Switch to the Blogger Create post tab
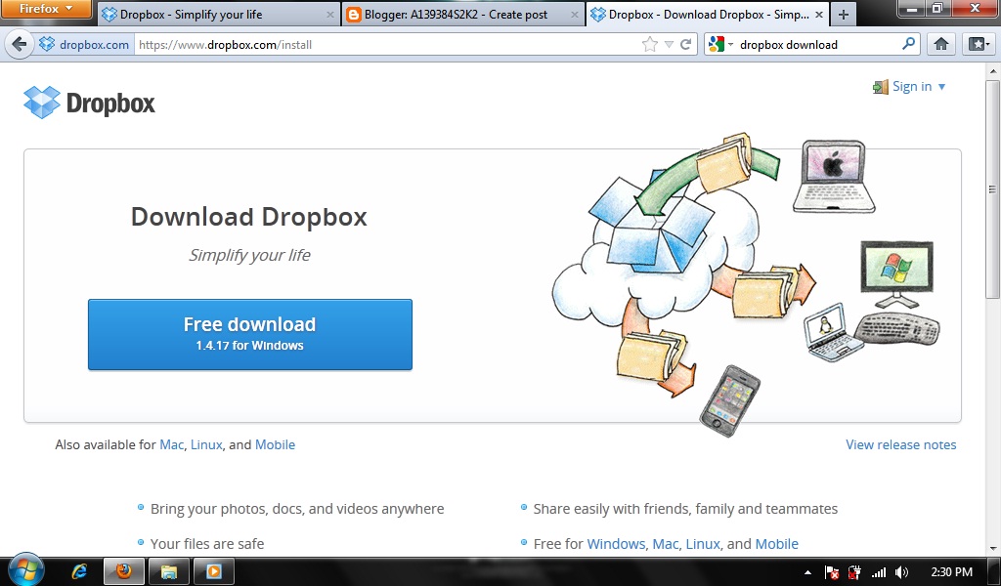This screenshot has width=1001, height=586. point(462,14)
